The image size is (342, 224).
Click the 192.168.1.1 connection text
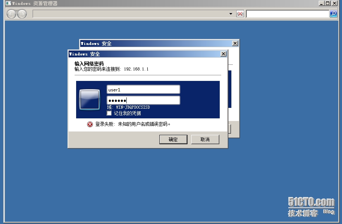136,69
